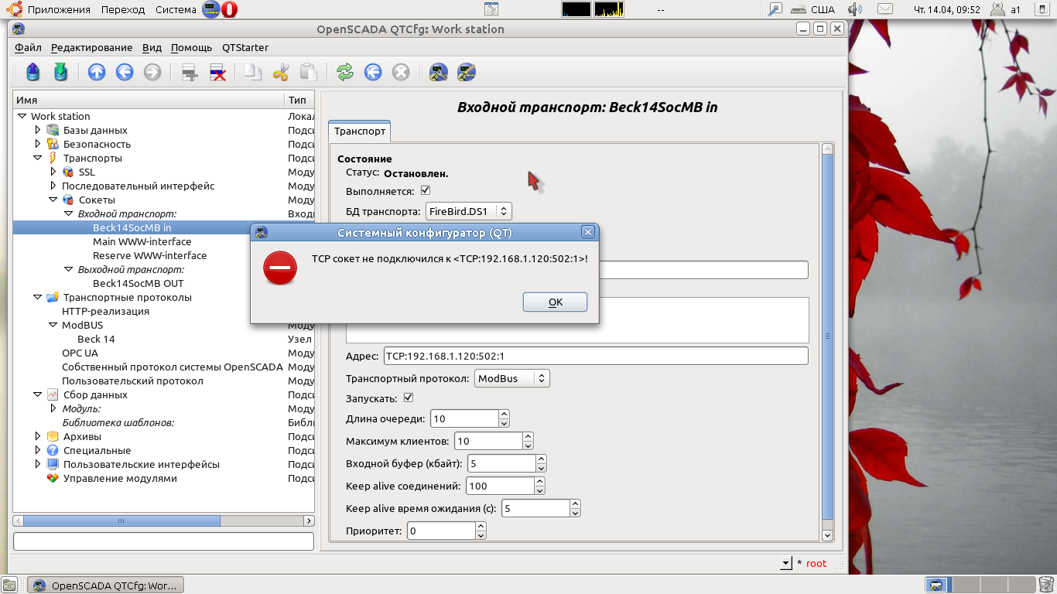The width and height of the screenshot is (1057, 594).
Task: Toggle the Запускать checkbox
Action: tap(409, 398)
